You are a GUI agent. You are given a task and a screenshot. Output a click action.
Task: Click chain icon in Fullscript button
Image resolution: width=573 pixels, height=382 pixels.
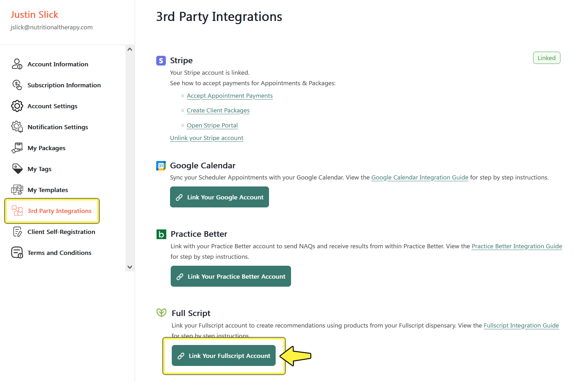(181, 356)
